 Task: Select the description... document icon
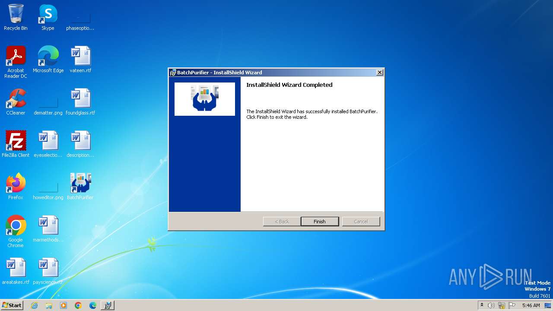[x=80, y=144]
